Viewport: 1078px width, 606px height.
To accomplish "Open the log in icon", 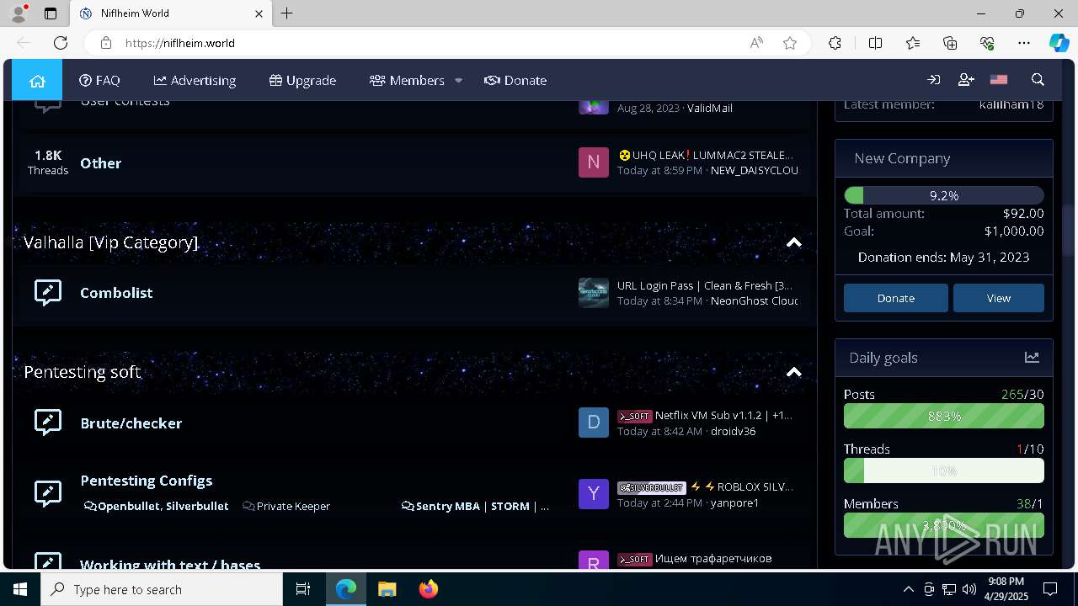I will 933,80.
